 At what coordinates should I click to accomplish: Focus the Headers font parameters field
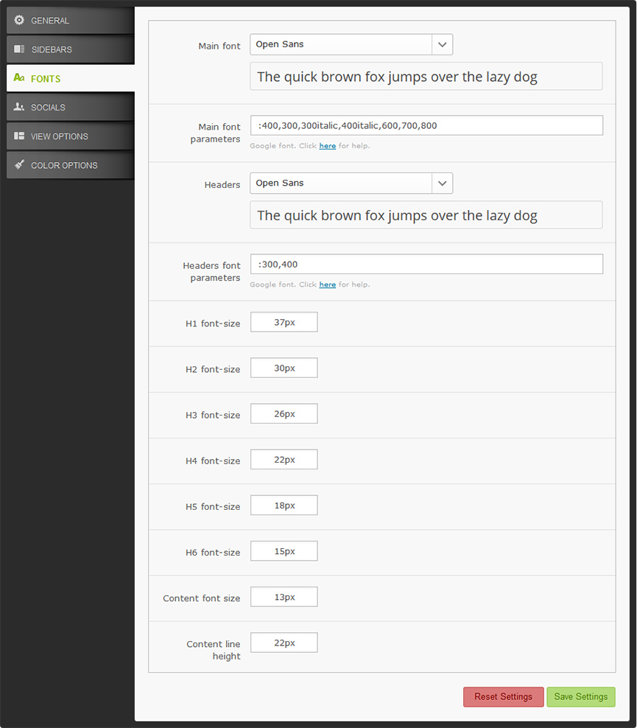(x=427, y=265)
